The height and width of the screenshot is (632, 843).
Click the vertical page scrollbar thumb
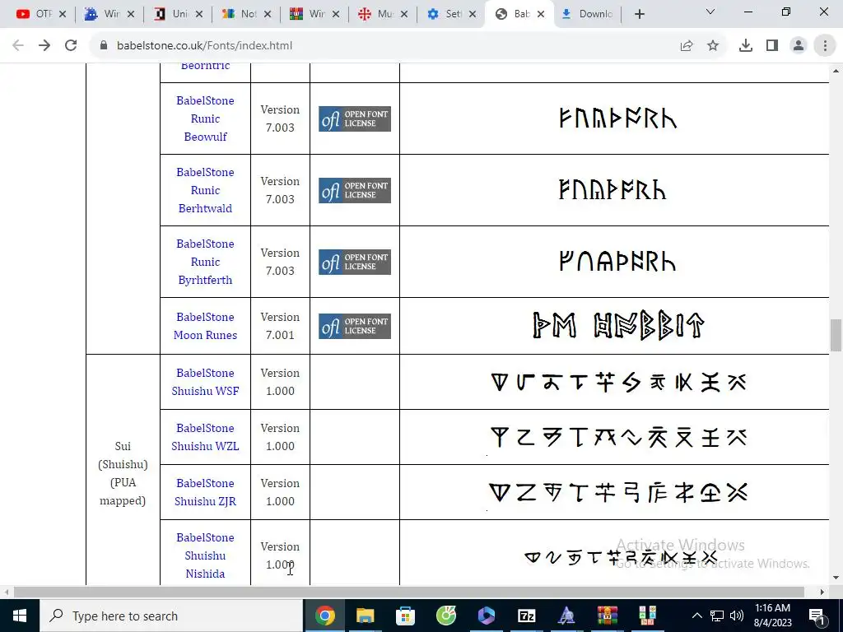[836, 335]
